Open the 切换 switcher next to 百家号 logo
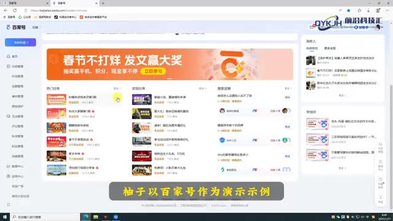Screen dimensions: 393x221 (36, 27)
